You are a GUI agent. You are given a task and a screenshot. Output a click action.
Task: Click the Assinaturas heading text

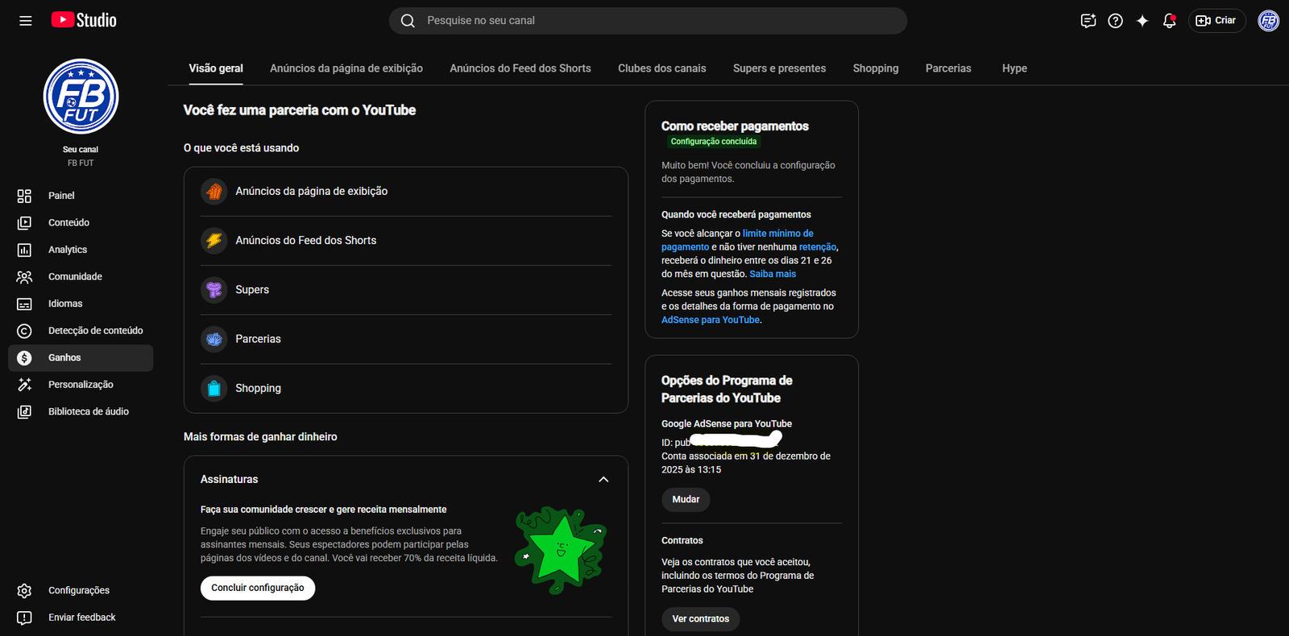[x=230, y=479]
